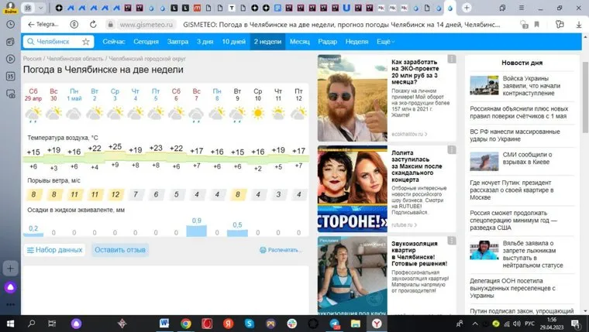Open the Набор данных data set selector
Screen dimensions: 589x332
(x=53, y=250)
